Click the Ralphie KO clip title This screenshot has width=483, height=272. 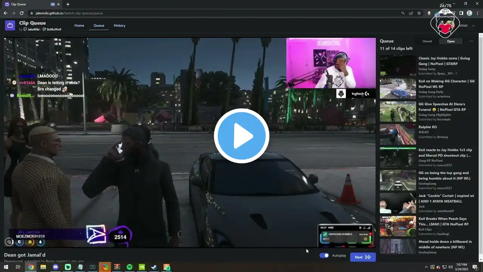[x=428, y=127]
